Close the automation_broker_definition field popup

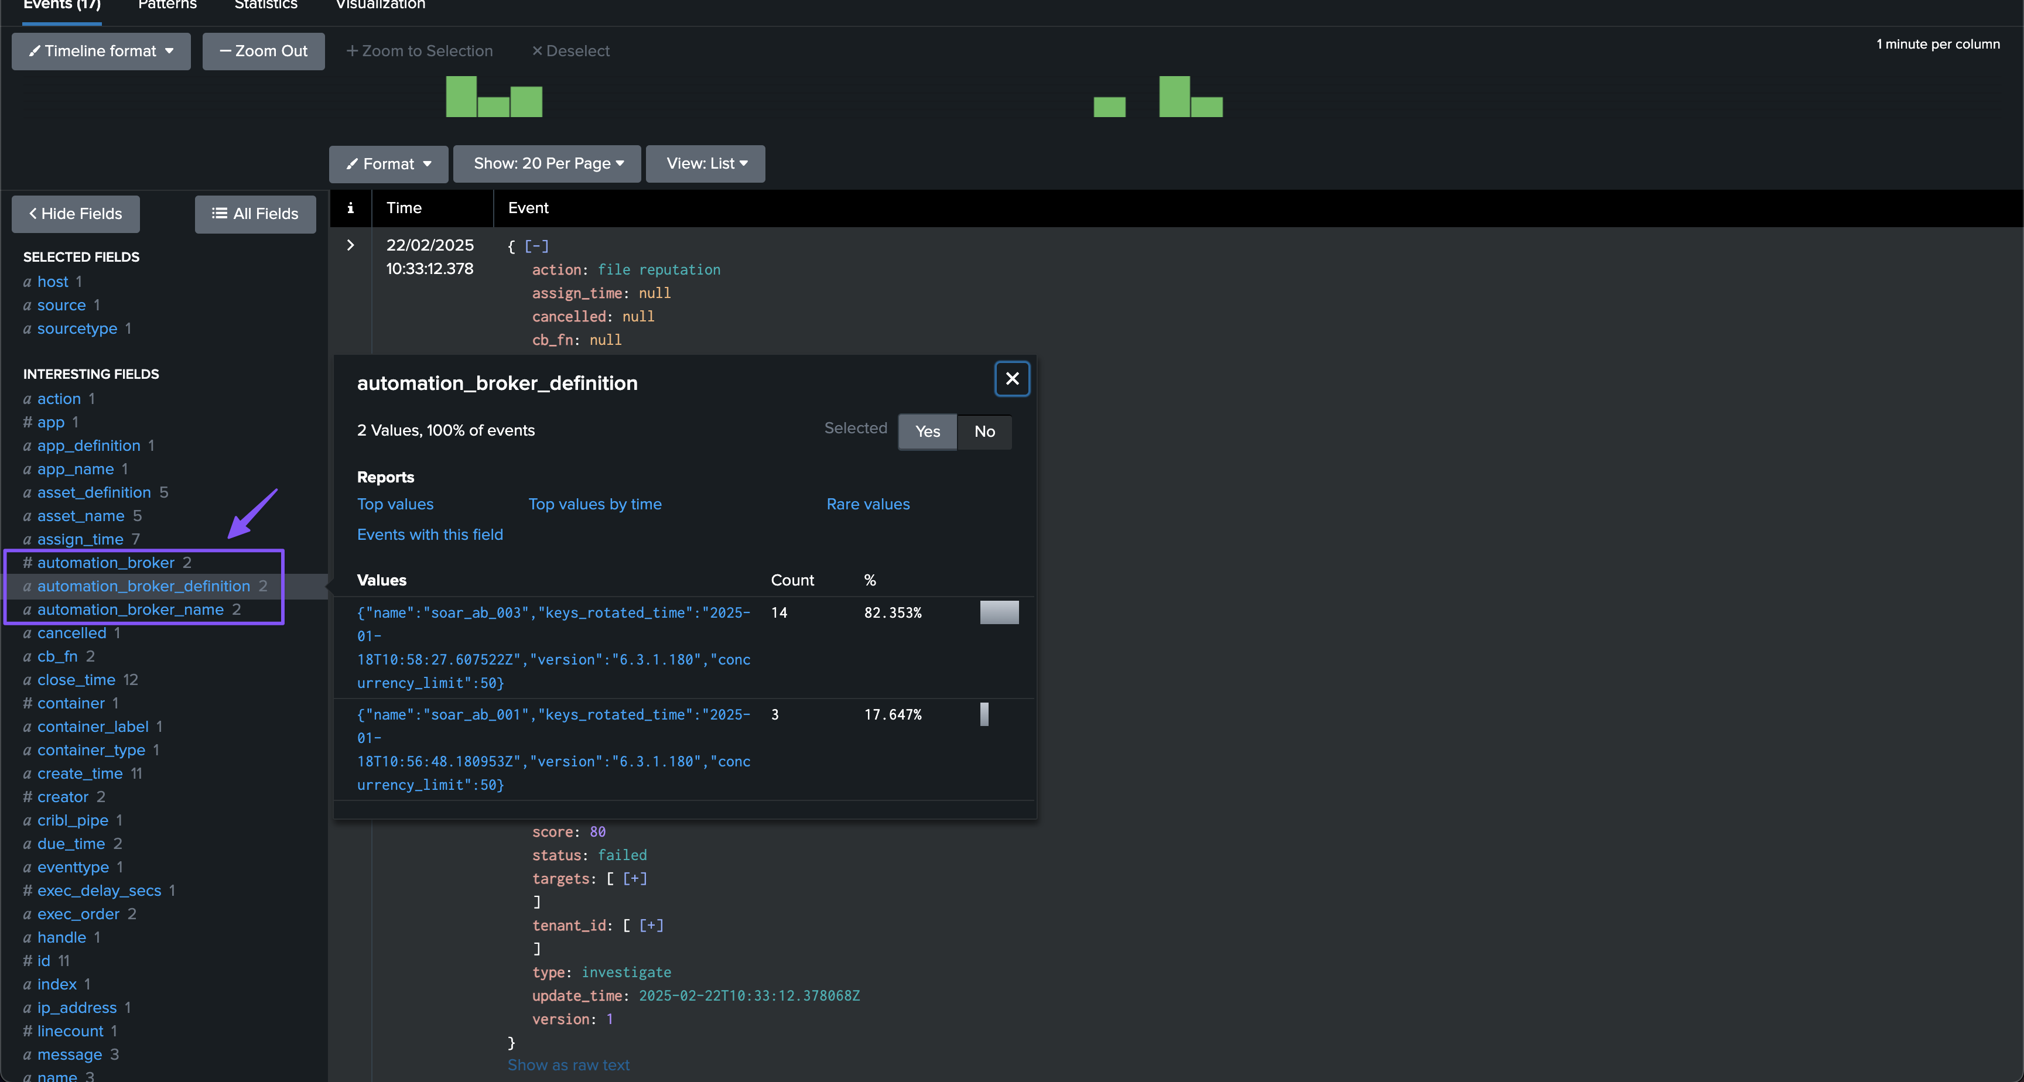coord(1012,379)
